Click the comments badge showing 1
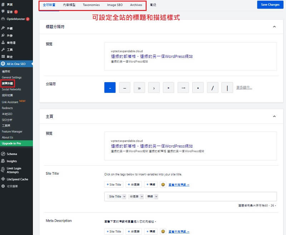 (x=16, y=12)
